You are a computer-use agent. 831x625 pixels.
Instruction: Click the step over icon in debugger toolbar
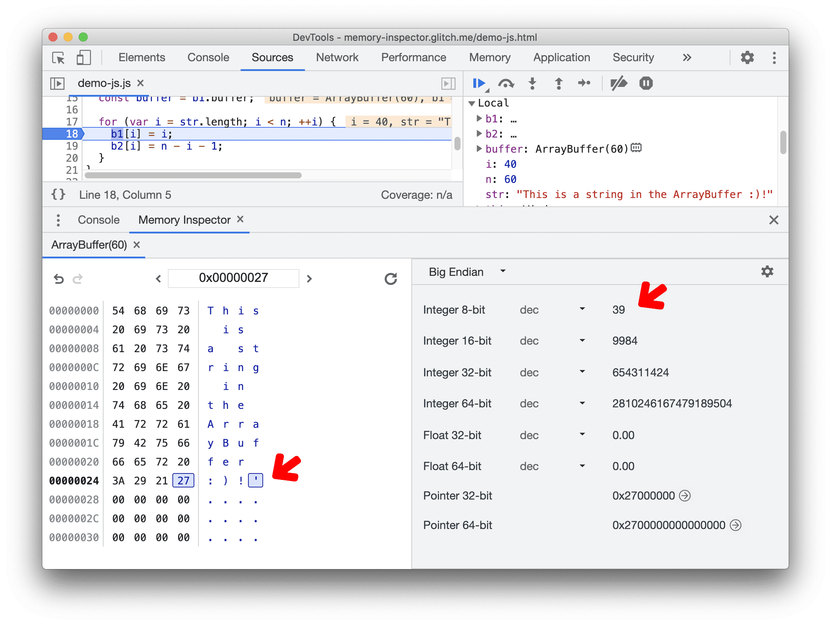click(506, 84)
